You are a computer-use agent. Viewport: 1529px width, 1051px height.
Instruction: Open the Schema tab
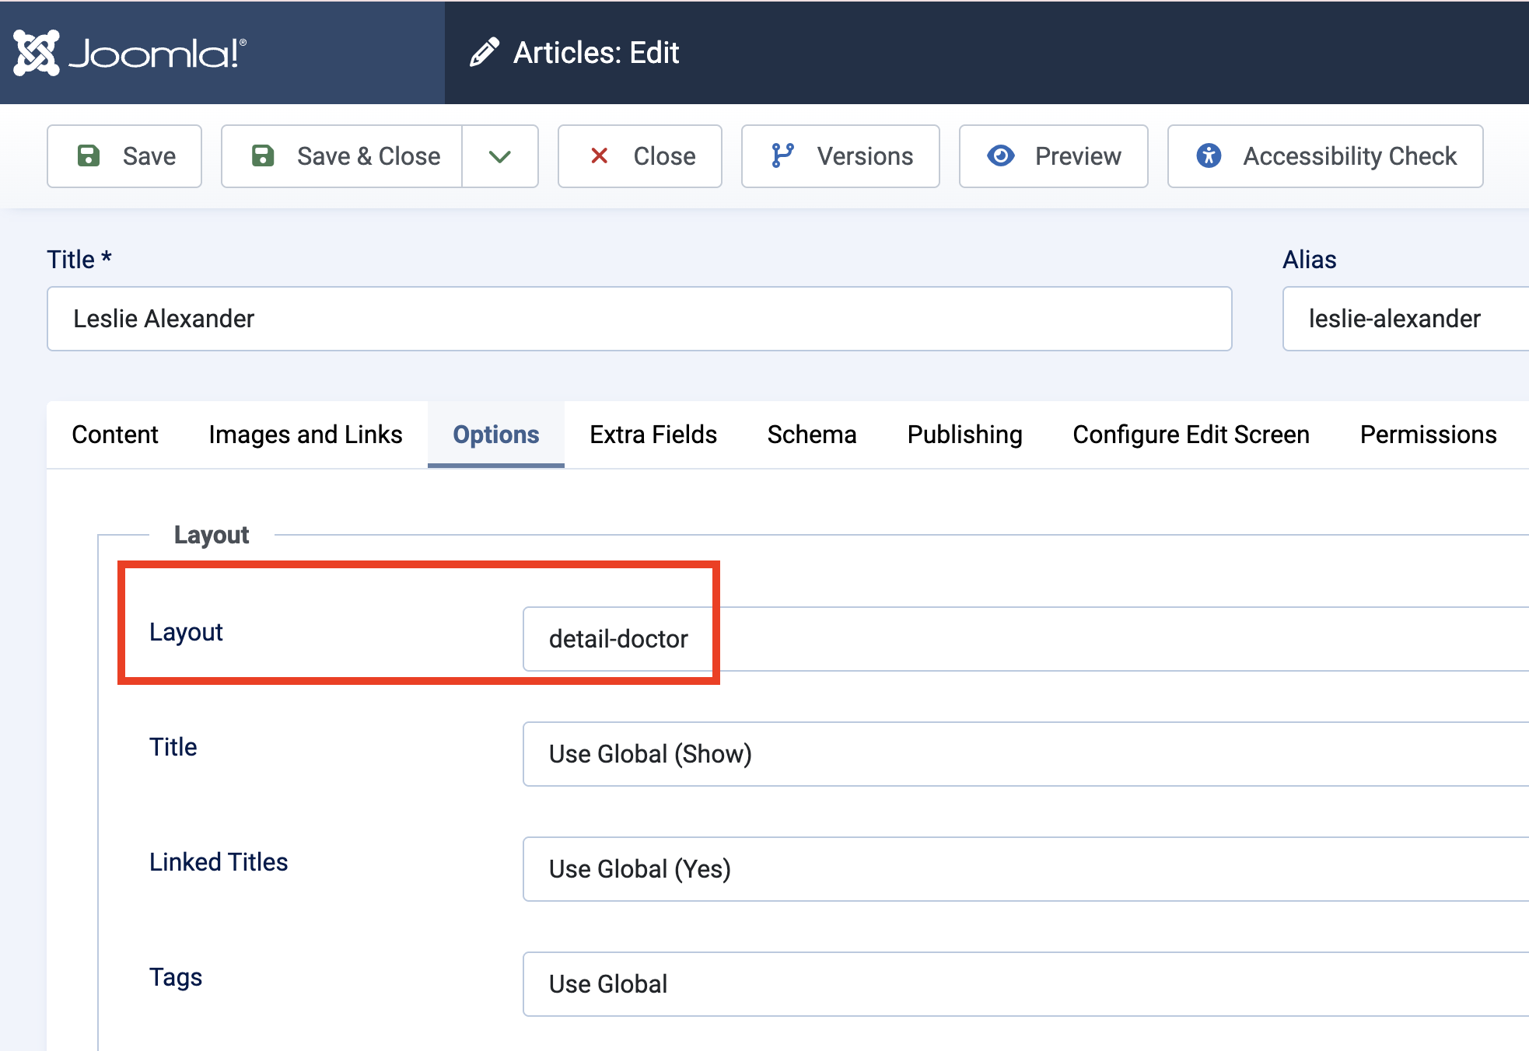[812, 435]
